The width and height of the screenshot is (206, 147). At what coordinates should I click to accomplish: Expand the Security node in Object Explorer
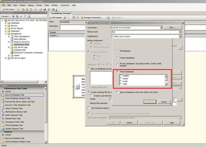tap(6, 26)
